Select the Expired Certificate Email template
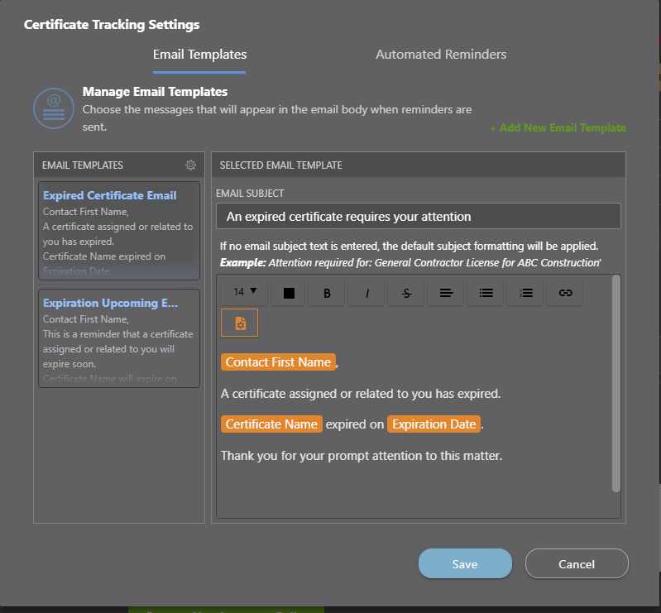Viewport: 661px width, 613px height. (x=119, y=231)
